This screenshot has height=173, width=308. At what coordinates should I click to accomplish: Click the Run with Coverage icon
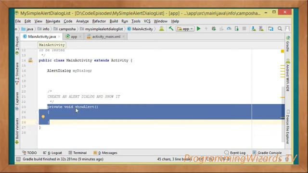(x=221, y=29)
